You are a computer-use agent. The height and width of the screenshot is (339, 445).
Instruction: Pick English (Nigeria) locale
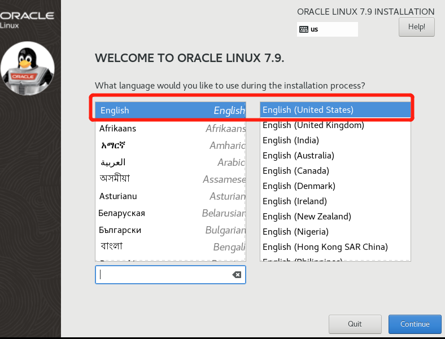[x=335, y=232]
